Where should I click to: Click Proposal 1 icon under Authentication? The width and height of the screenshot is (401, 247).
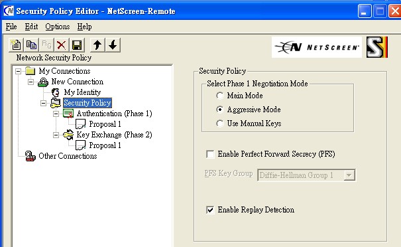coord(81,124)
